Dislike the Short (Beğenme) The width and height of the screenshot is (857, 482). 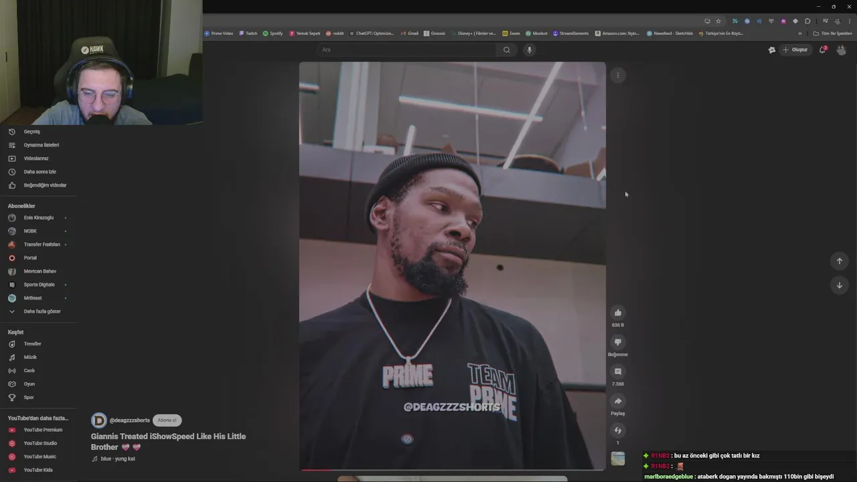618,342
